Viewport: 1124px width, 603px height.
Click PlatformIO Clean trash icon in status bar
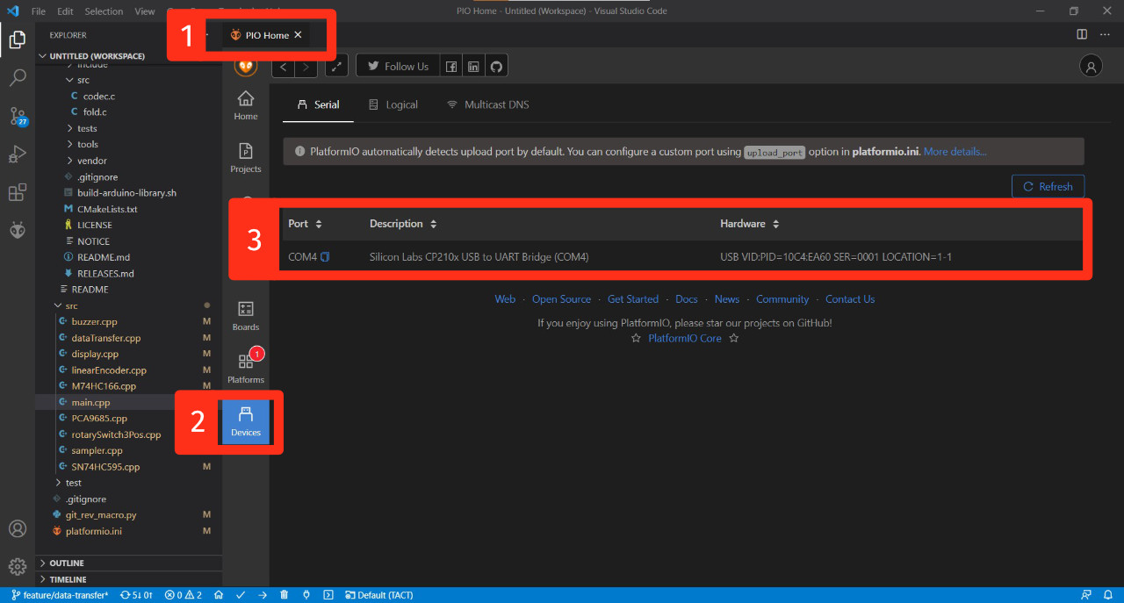284,595
